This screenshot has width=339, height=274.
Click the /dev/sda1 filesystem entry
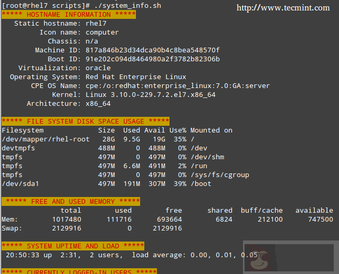pos(20,184)
